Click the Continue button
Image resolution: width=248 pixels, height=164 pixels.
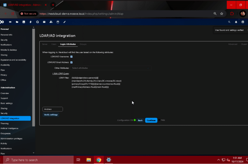(151, 120)
